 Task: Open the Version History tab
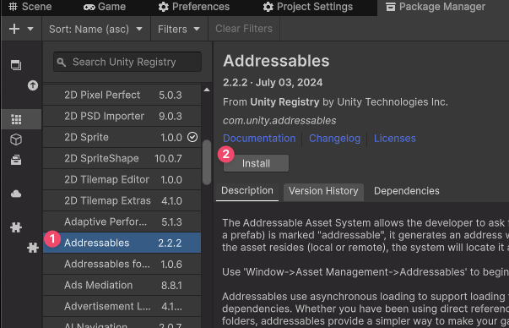tap(323, 191)
